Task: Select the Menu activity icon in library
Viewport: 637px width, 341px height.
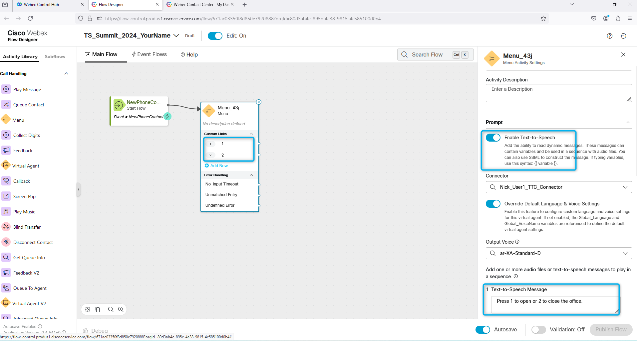Action: tap(6, 120)
